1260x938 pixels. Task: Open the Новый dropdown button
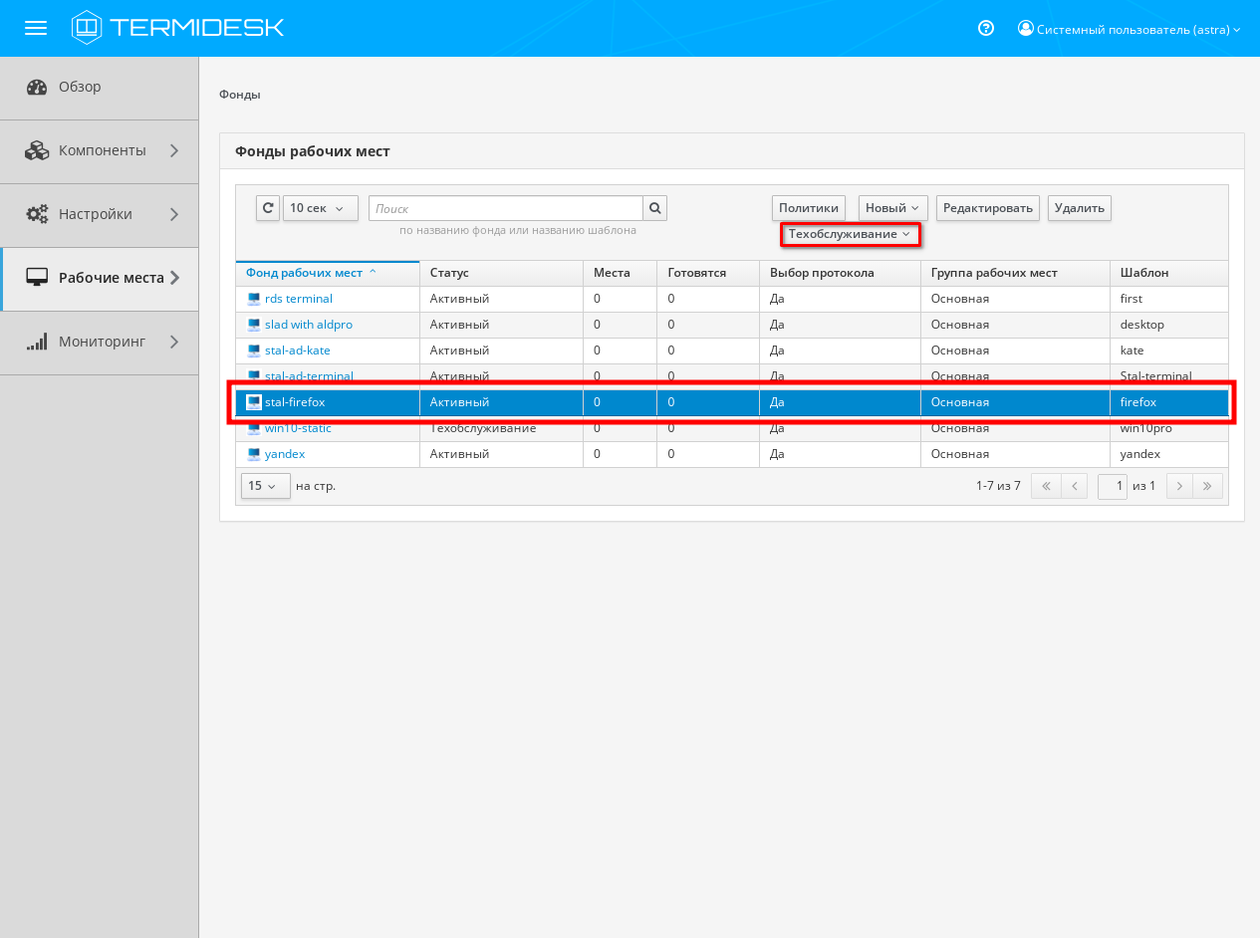pos(892,208)
